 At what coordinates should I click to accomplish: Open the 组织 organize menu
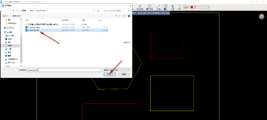click(x=5, y=16)
